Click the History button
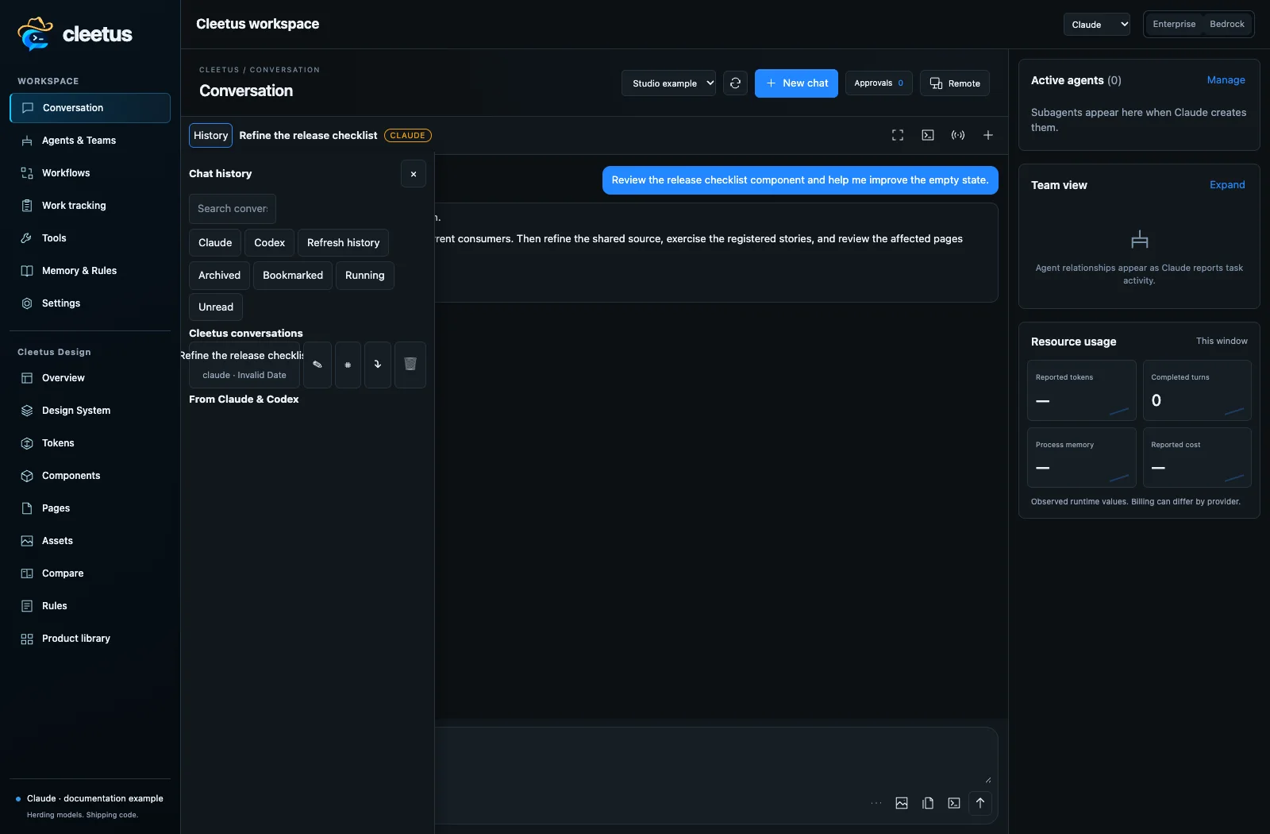 [x=210, y=136]
